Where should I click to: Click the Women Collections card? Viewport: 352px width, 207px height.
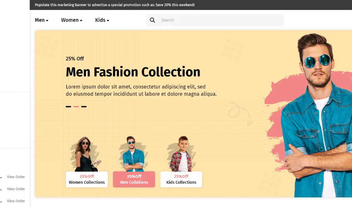(x=87, y=180)
